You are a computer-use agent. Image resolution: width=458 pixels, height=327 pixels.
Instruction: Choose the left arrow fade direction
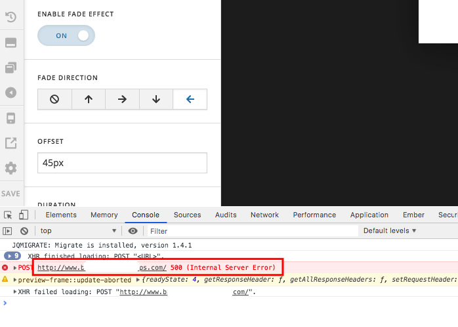point(190,99)
